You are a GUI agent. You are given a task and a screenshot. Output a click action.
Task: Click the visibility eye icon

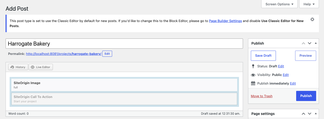[253, 75]
